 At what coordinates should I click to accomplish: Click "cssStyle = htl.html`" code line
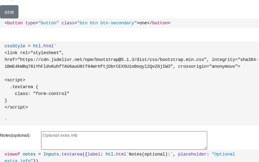(x=30, y=46)
